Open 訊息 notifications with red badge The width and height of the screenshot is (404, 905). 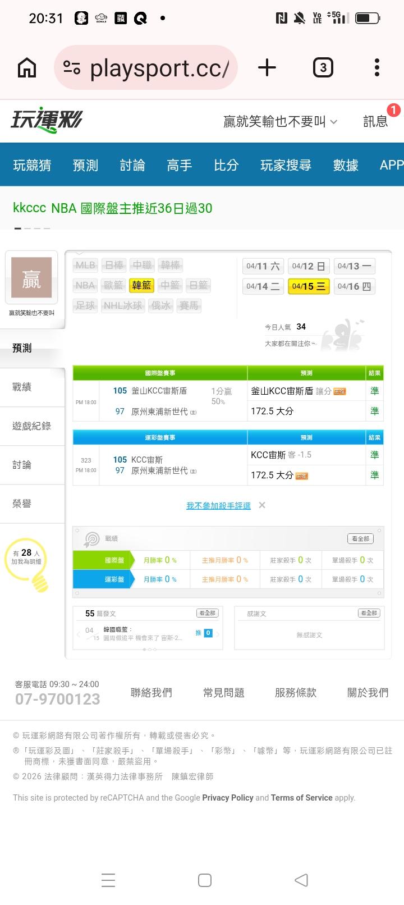point(376,121)
